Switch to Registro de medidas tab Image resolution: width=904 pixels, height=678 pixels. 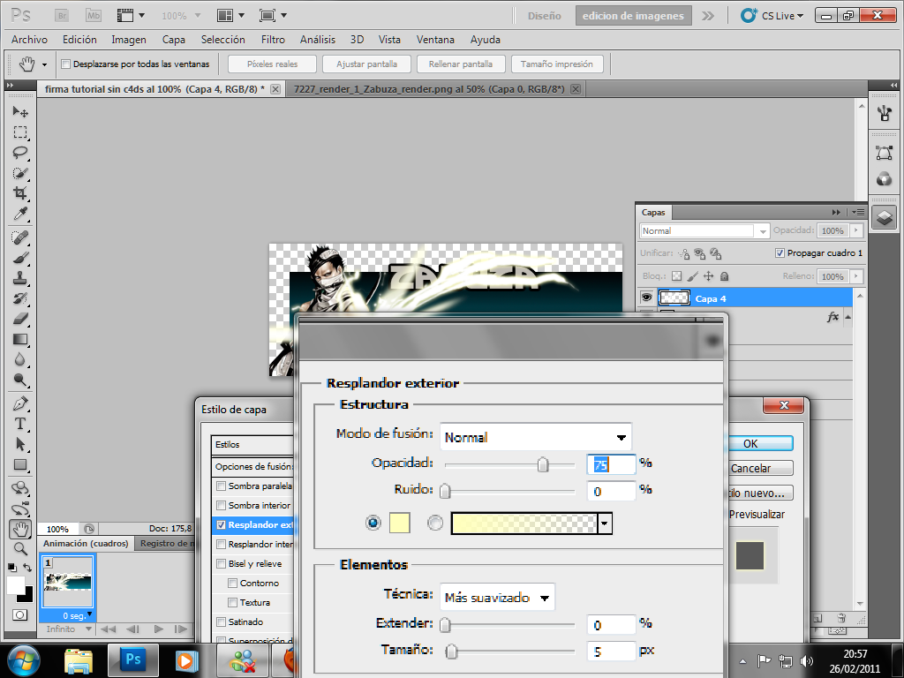click(x=167, y=543)
